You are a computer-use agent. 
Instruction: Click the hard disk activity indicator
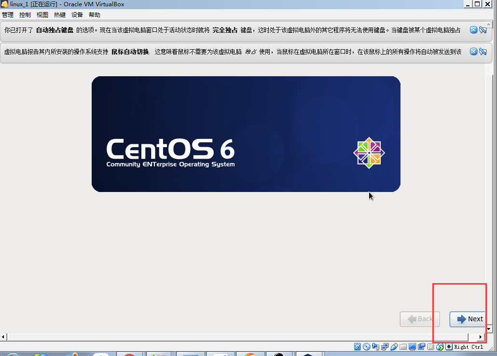pyautogui.click(x=357, y=346)
